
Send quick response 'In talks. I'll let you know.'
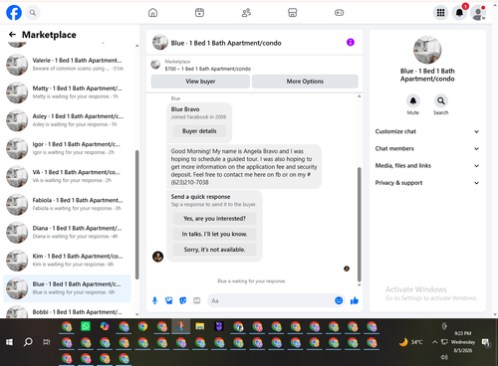[214, 234]
